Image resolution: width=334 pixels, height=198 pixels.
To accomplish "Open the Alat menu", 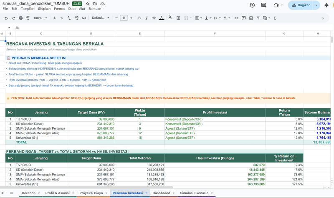I will (82, 9).
